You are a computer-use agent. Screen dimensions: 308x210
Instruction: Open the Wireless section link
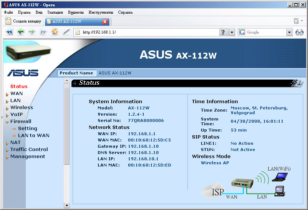(x=22, y=108)
